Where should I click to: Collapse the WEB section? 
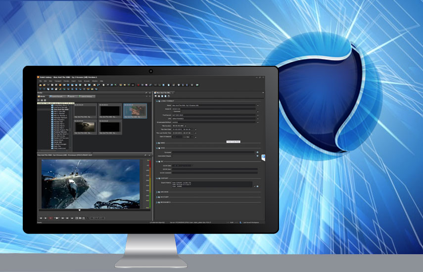(157, 148)
